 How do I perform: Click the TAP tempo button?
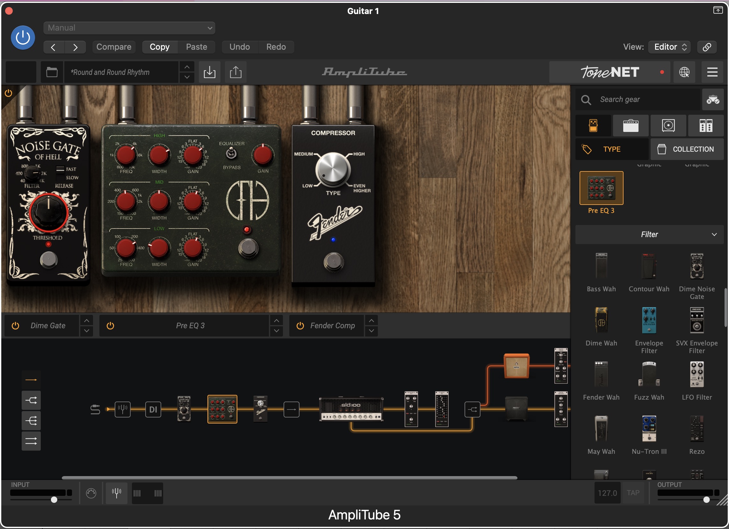click(x=633, y=493)
